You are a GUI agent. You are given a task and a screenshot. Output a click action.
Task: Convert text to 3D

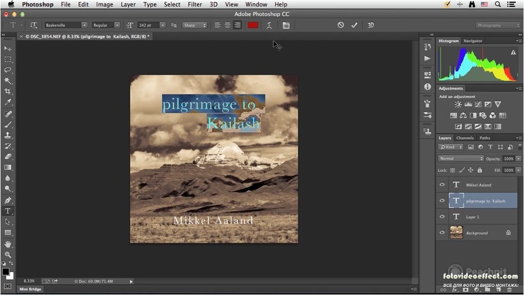coord(370,25)
